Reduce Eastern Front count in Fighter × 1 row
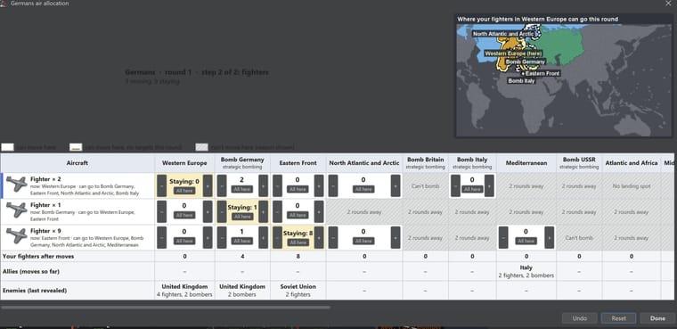 [x=278, y=212]
